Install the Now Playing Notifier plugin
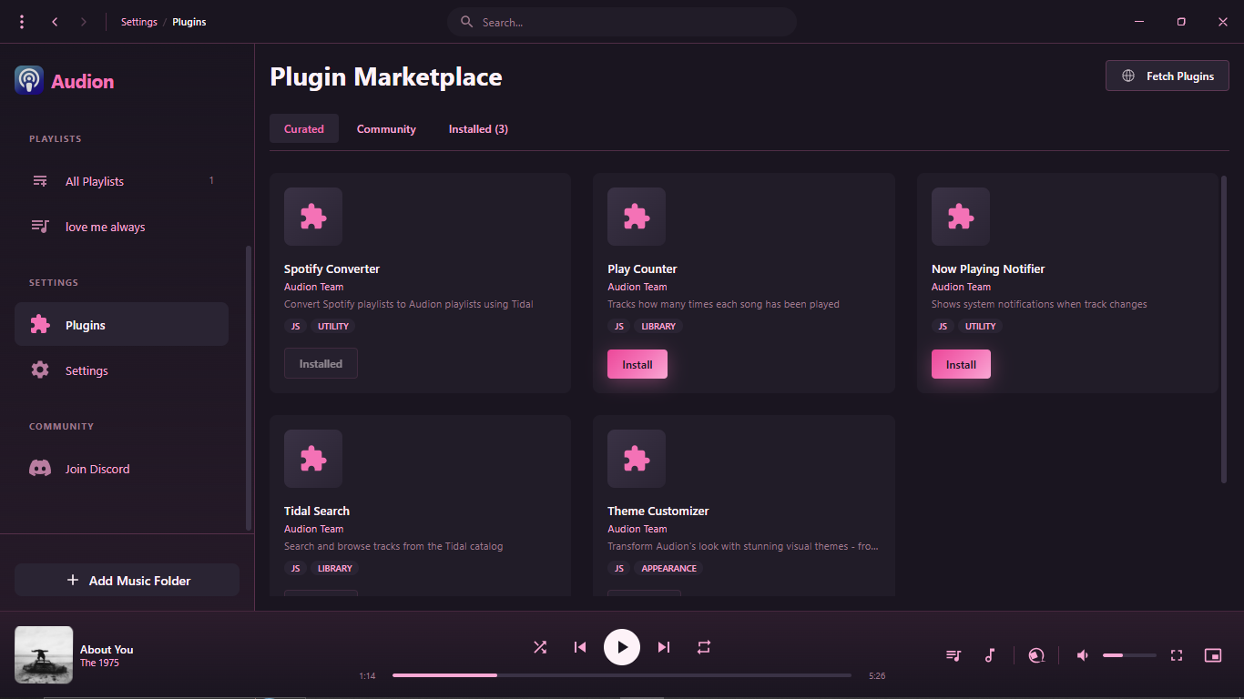The image size is (1244, 699). (961, 364)
